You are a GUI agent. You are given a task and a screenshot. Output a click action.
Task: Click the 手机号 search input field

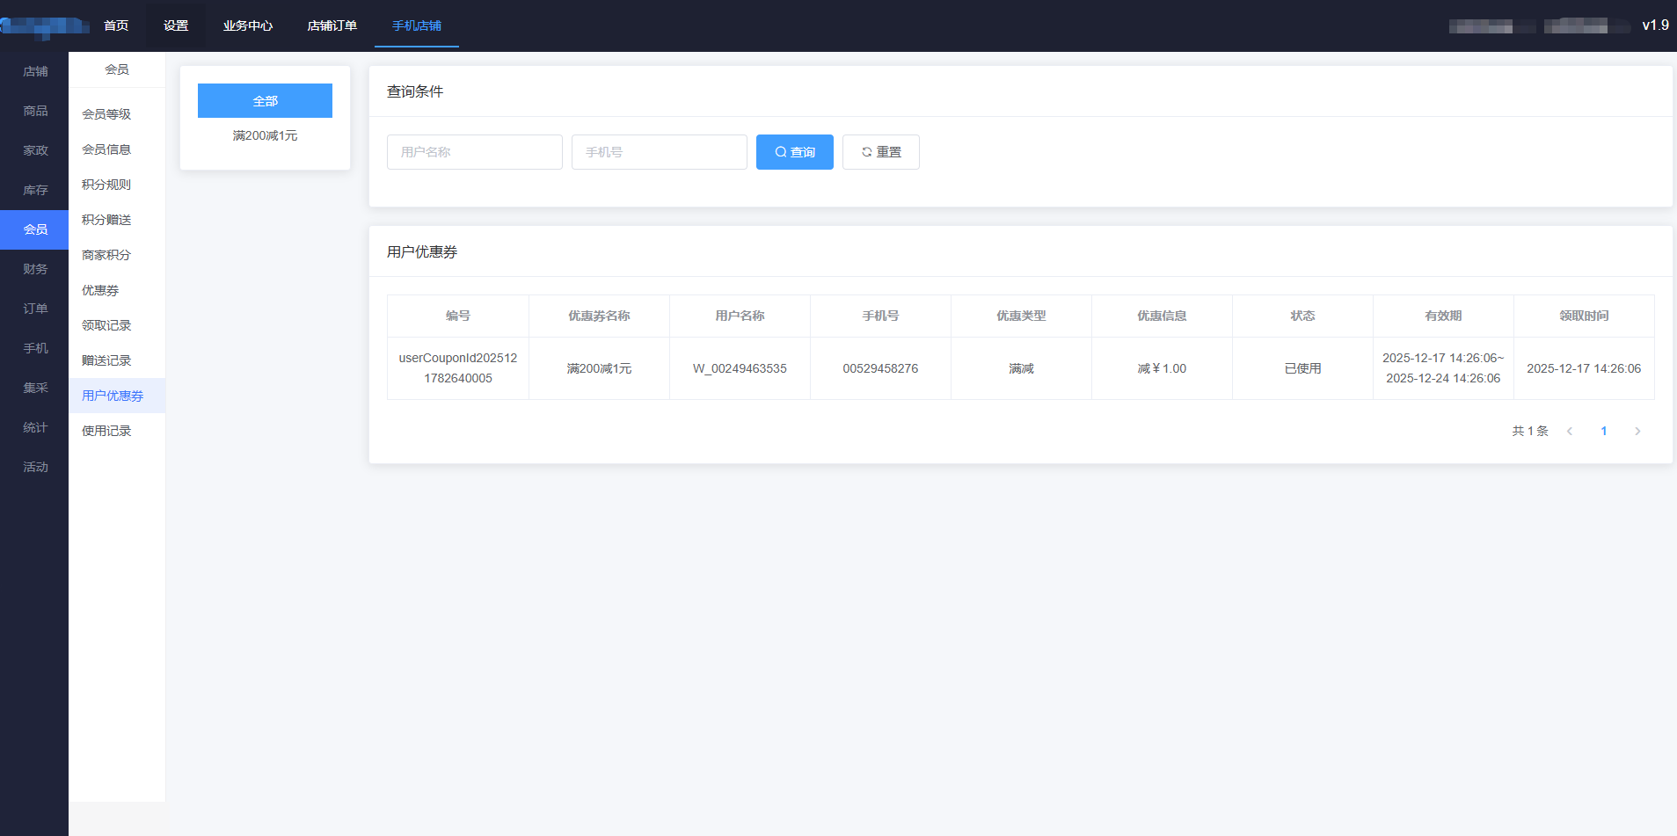[x=659, y=152]
